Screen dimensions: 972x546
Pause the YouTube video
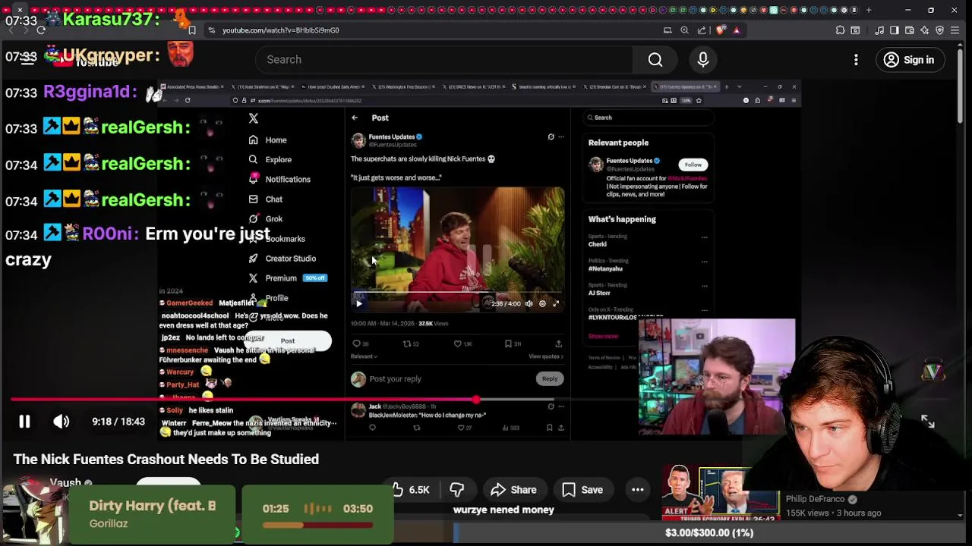pyautogui.click(x=24, y=422)
